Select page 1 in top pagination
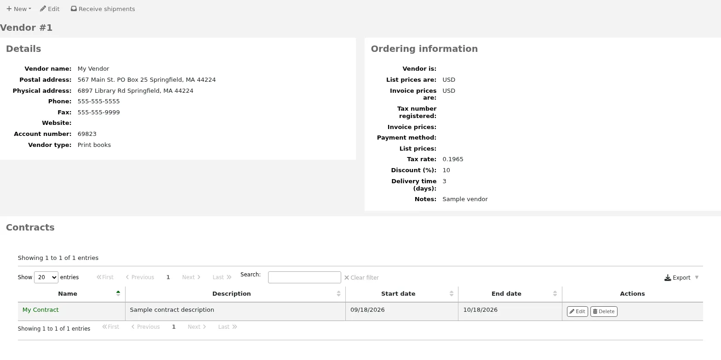 (x=168, y=277)
